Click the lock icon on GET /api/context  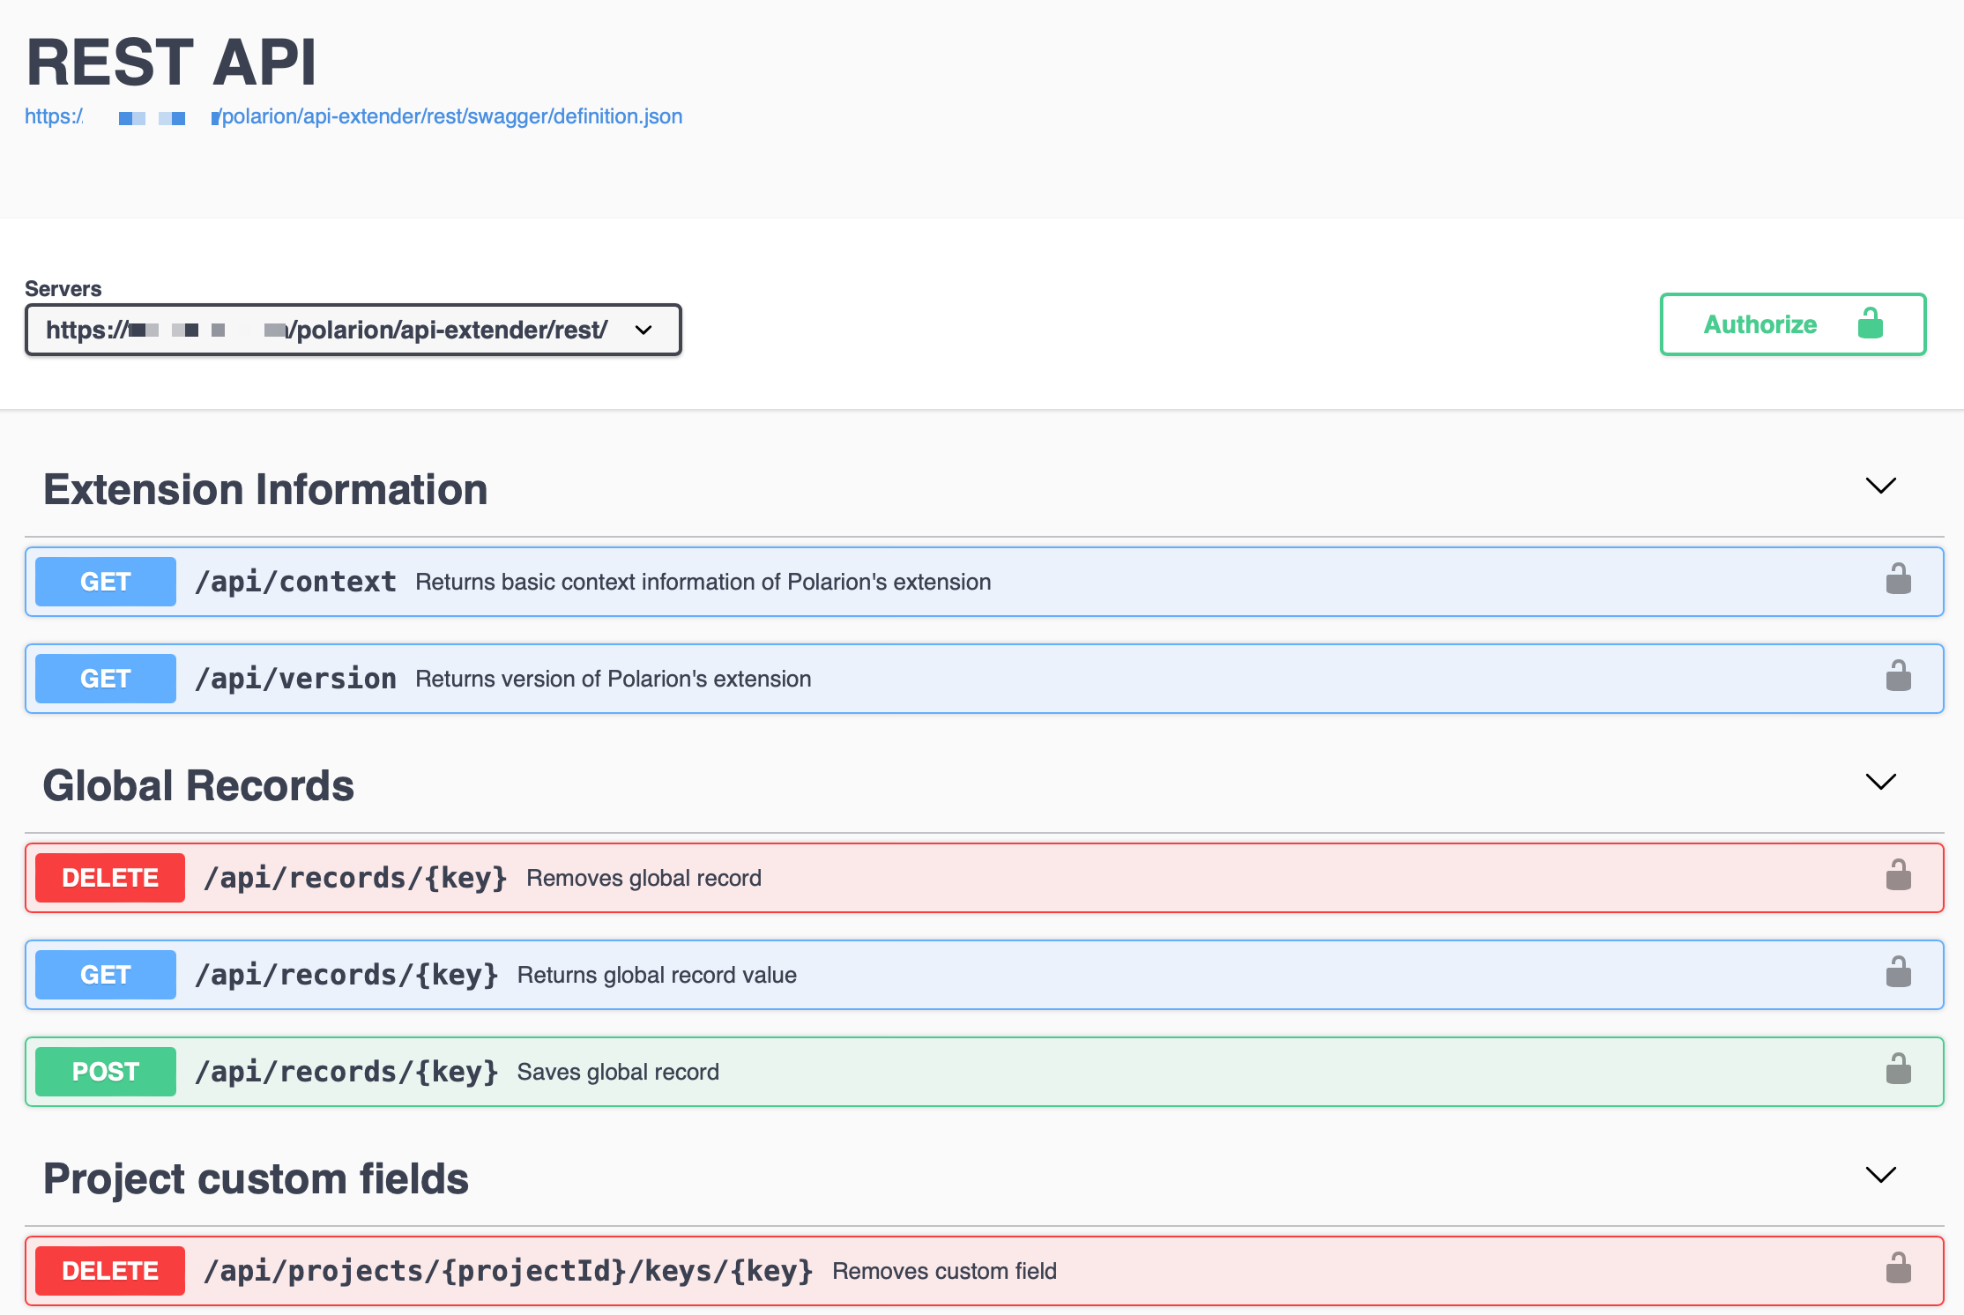(x=1899, y=579)
